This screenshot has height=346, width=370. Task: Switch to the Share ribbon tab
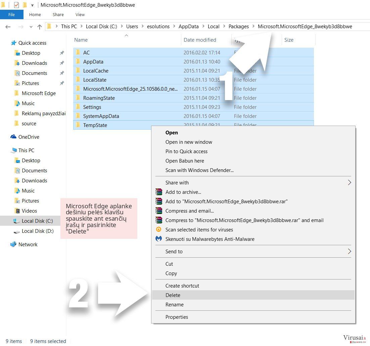pyautogui.click(x=58, y=14)
